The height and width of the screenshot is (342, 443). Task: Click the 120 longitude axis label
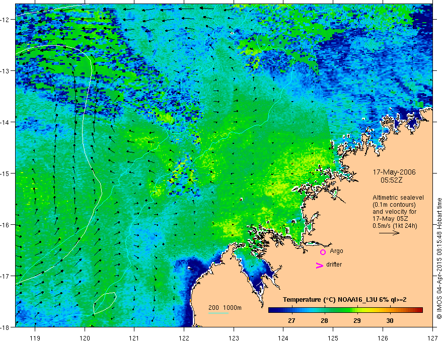[85, 338]
